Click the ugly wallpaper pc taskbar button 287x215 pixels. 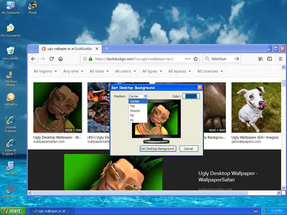click(52, 211)
